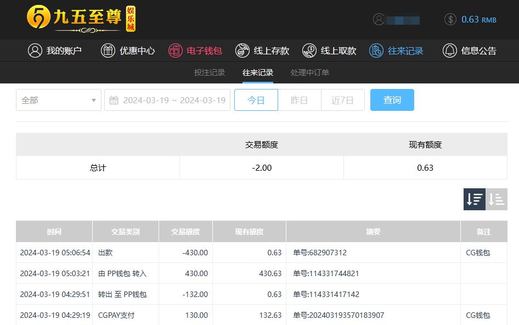Click the -2.00 total transaction amount
Viewport: 519px width, 325px height.
click(x=262, y=168)
